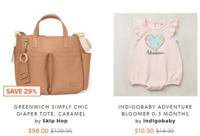The image size is (200, 136).
Task: Click the cream shoulder strap on the tote
Action: click(x=84, y=41)
